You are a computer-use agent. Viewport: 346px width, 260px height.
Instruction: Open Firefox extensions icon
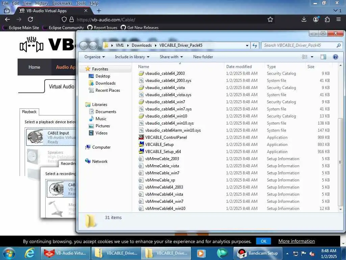click(x=327, y=19)
